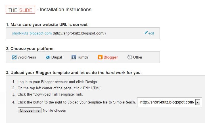Click the WordPress logo icon
The image size is (205, 123).
[x=14, y=57]
